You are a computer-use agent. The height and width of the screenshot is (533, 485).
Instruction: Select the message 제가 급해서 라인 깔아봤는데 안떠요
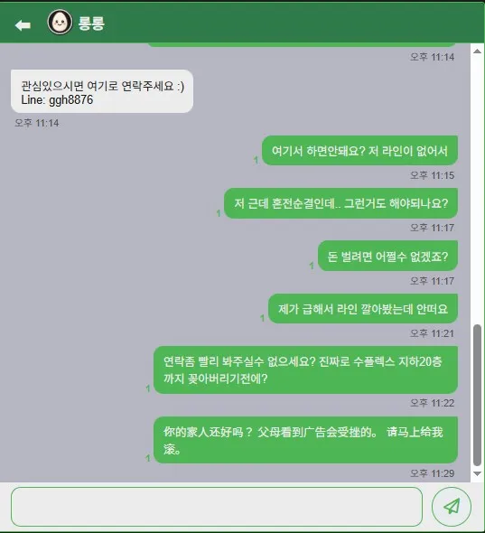[x=363, y=309]
